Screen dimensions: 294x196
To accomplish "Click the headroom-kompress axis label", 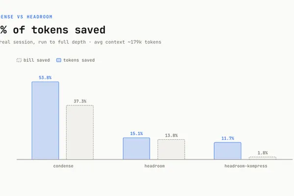I will (x=246, y=166).
